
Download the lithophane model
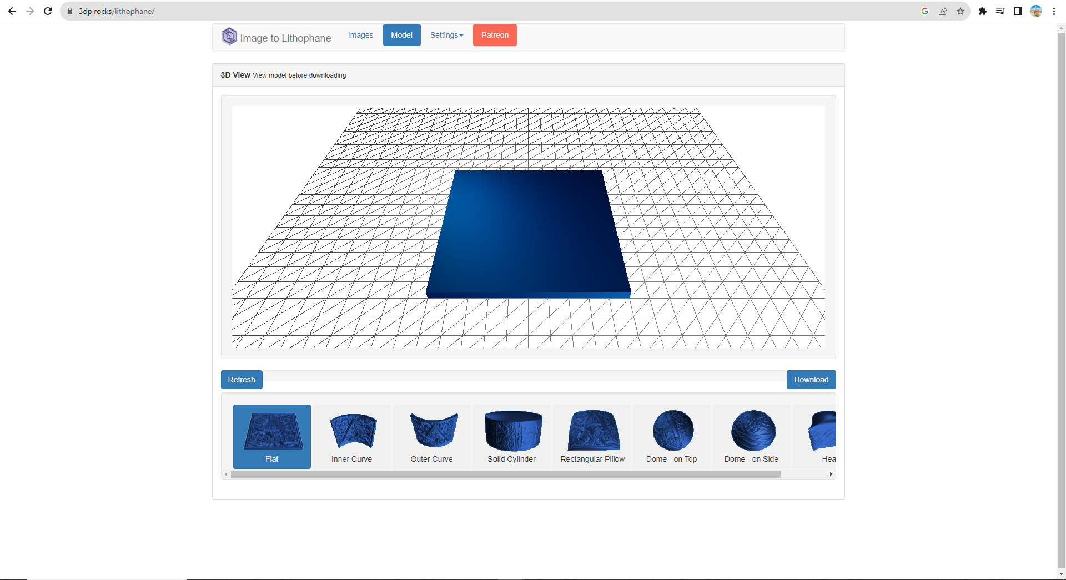(811, 380)
